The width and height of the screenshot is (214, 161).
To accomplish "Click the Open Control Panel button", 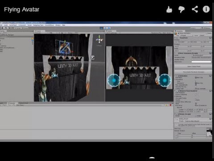I will click(193, 66).
